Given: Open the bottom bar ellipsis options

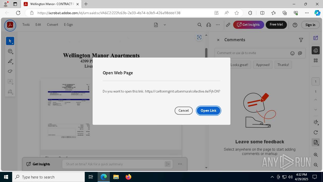Looking at the screenshot, I should pos(180,164).
